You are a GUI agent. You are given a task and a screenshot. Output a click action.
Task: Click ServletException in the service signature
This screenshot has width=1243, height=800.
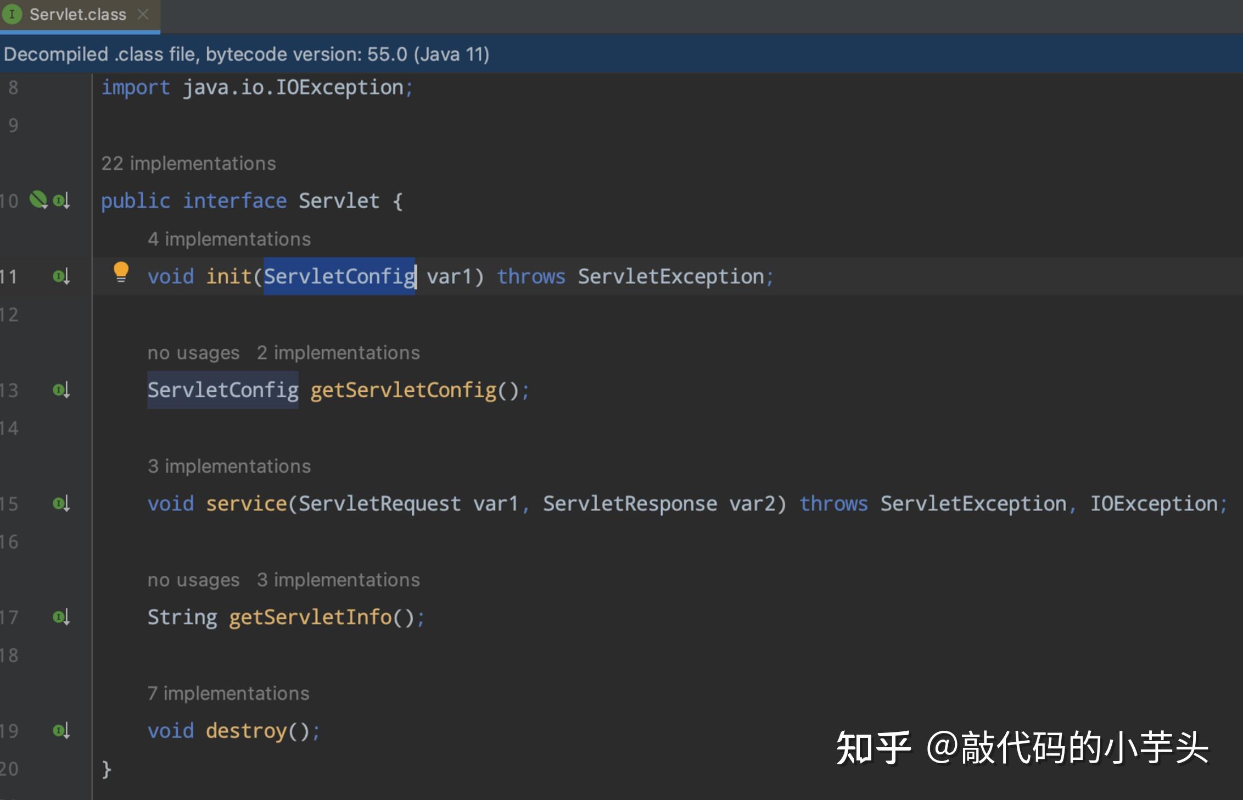[x=973, y=504]
